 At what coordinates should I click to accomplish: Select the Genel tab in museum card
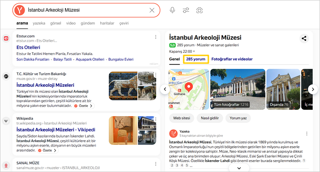pyautogui.click(x=175, y=59)
